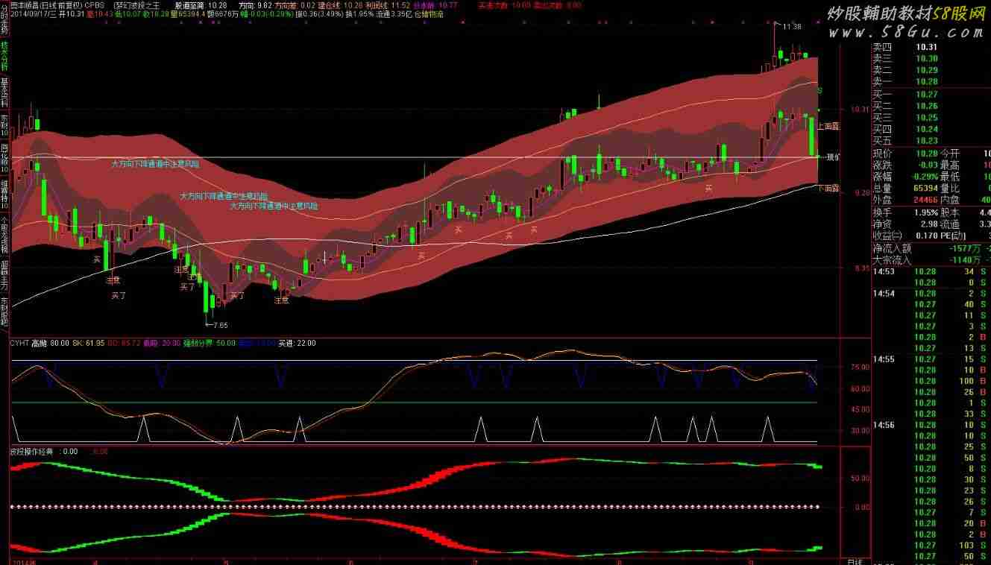991x565 pixels.
Task: Click the 日线 period tab
Action: tap(855, 561)
